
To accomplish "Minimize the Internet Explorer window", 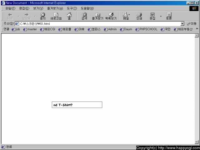I will [188, 3].
